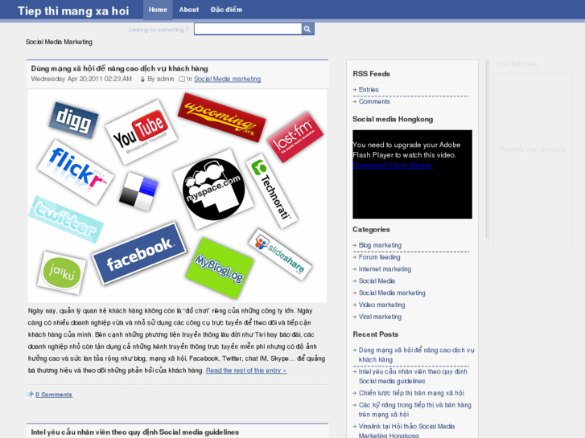The image size is (585, 438).
Task: Click the Looking for something ? label
Action: pos(159,30)
